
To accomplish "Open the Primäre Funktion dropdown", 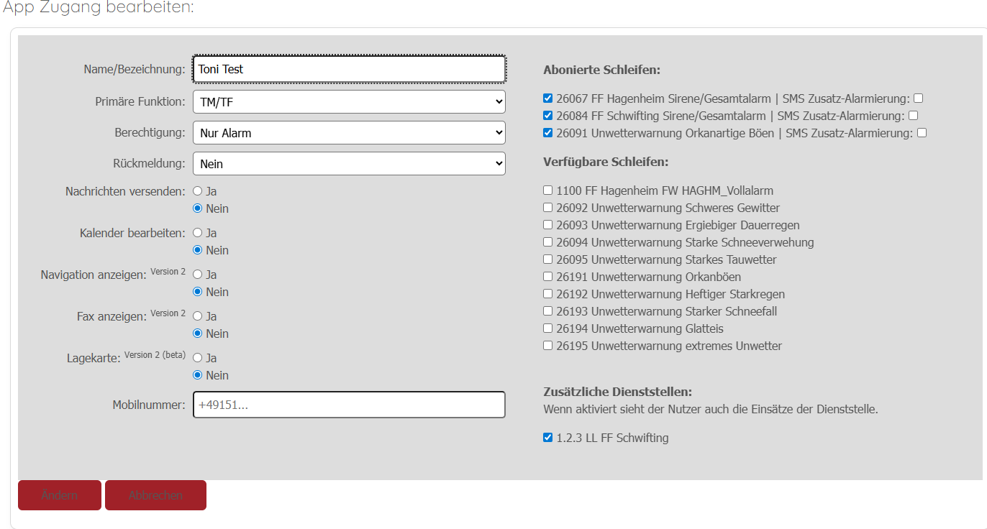I will click(349, 102).
